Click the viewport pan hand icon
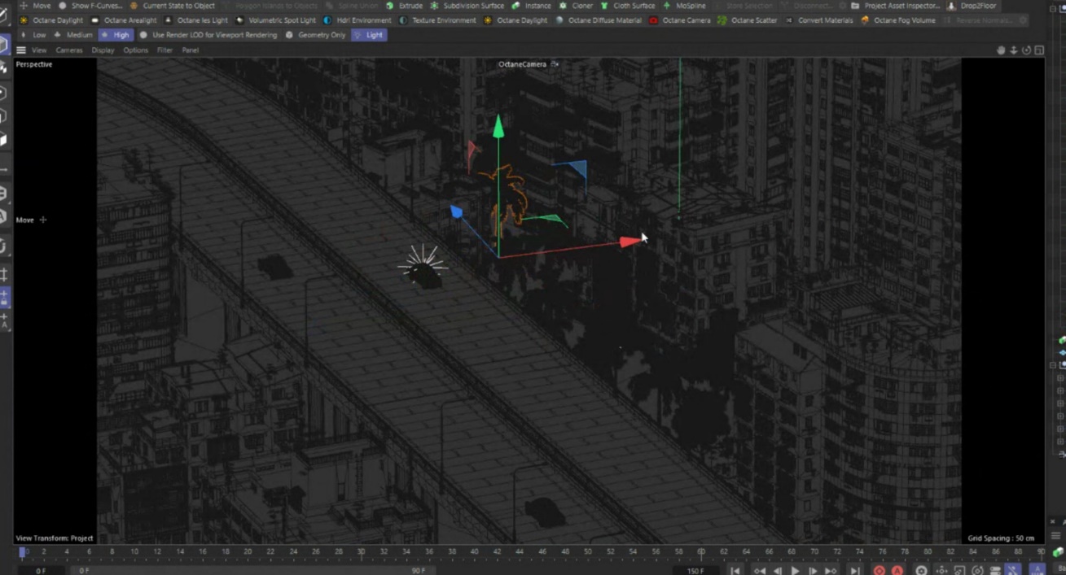This screenshot has height=575, width=1066. (1001, 50)
